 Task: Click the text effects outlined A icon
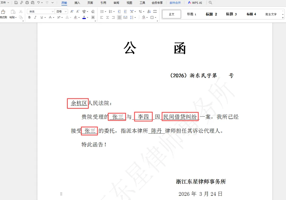[67, 17]
